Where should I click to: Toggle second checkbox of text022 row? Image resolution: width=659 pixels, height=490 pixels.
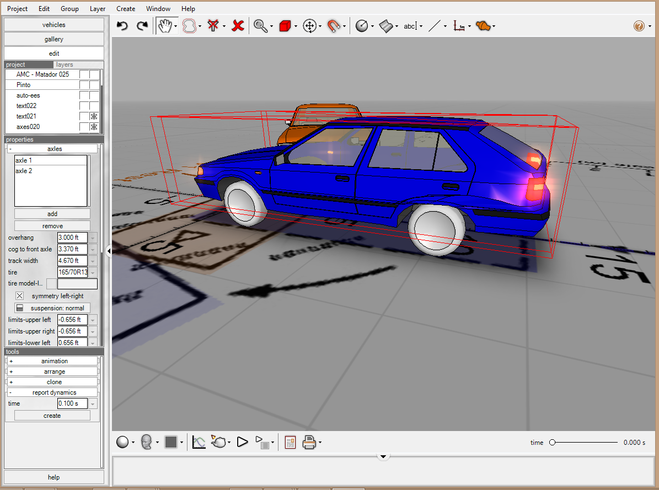click(94, 106)
